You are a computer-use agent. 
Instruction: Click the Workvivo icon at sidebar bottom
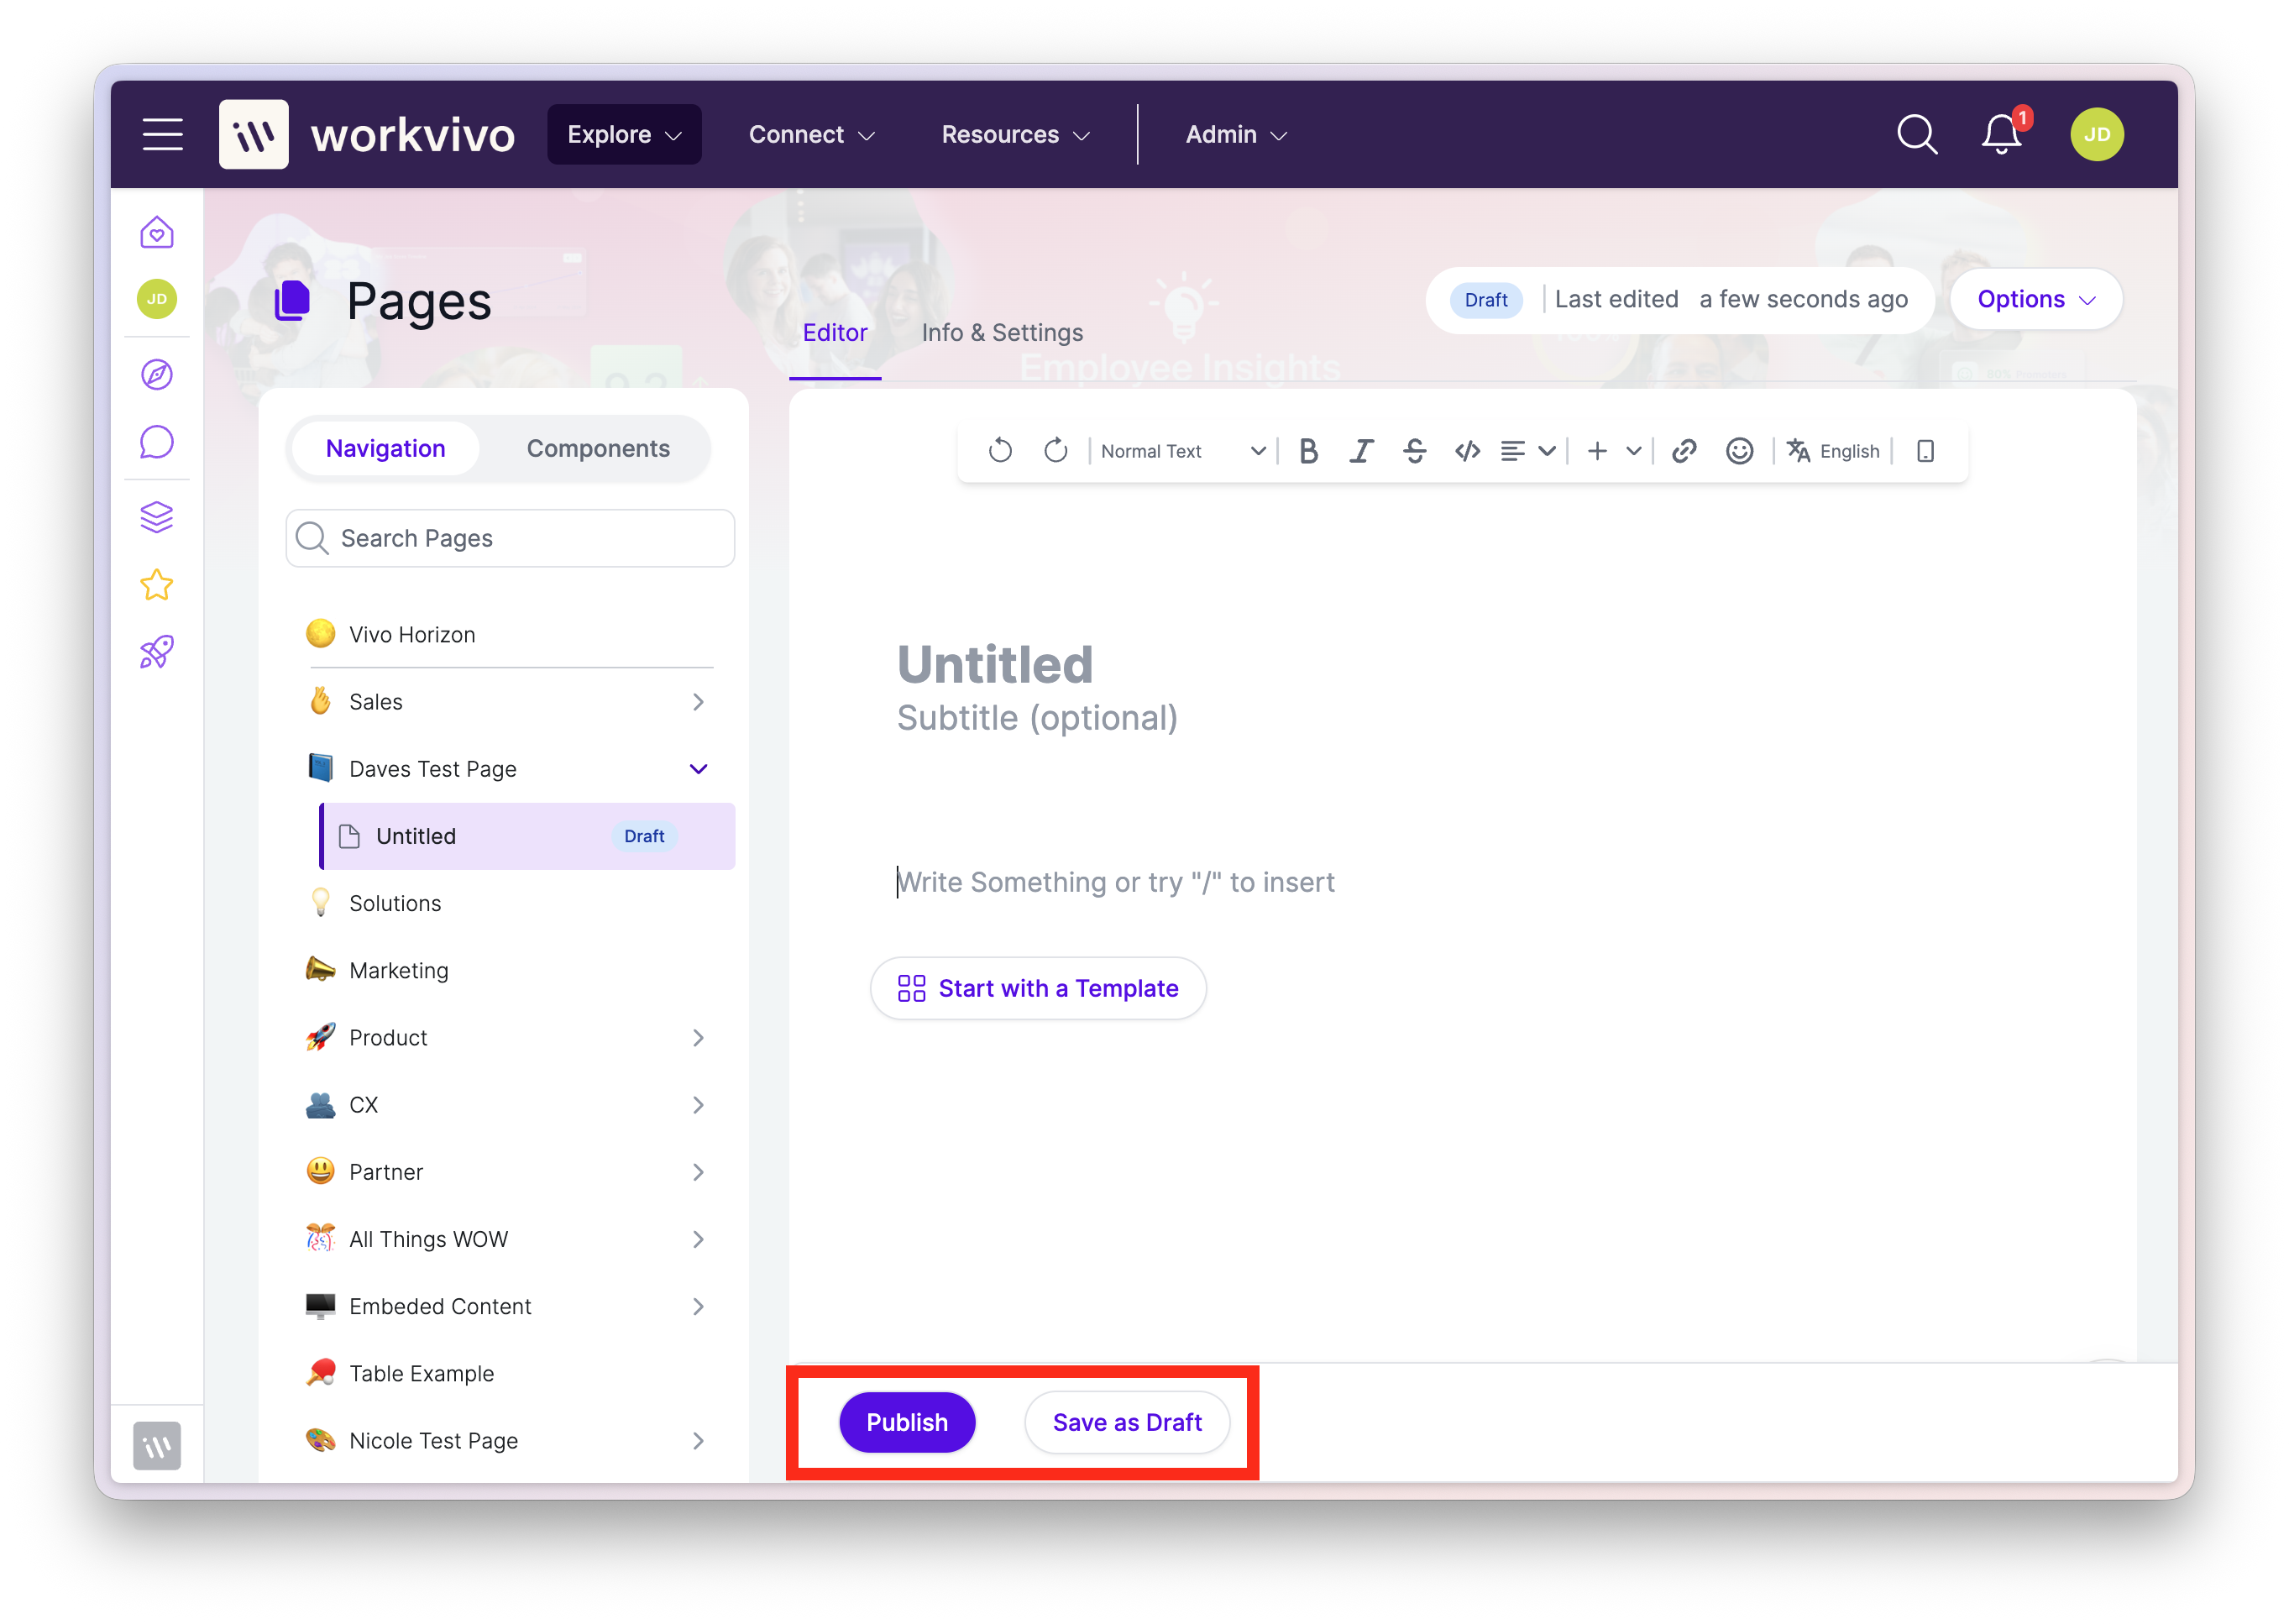[x=157, y=1445]
